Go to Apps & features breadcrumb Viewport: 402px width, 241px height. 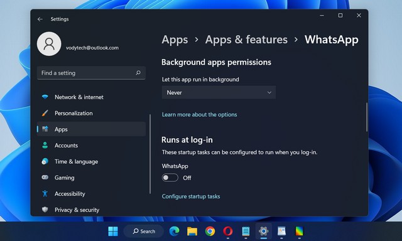[x=246, y=40]
